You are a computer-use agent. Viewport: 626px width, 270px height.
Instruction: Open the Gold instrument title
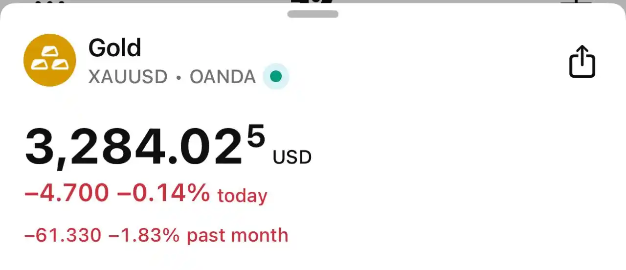pos(114,48)
